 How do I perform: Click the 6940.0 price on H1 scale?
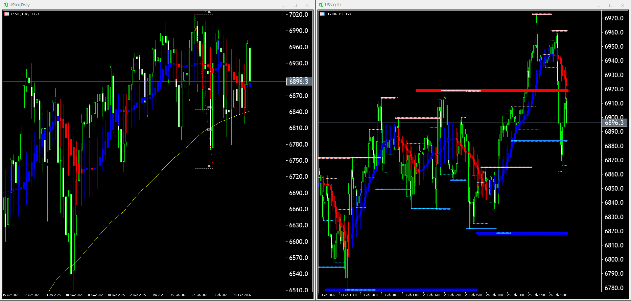point(614,60)
